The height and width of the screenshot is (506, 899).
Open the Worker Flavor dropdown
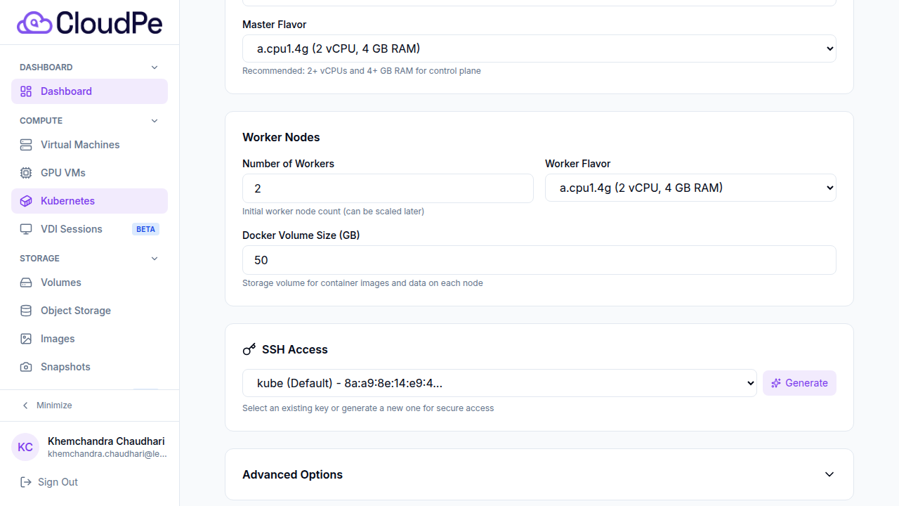(690, 188)
